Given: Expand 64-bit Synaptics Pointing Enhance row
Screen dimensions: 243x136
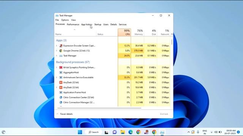Looking at the screenshot, I should [x=57, y=67].
